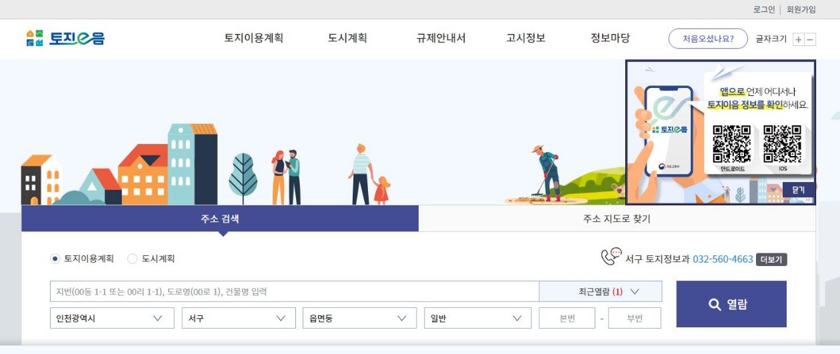
Task: Click the 회원가입 link
Action: coord(801,9)
